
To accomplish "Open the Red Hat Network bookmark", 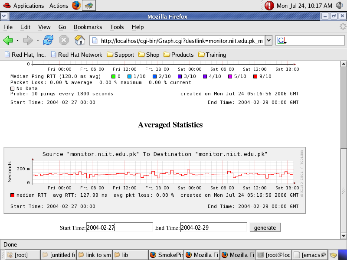I will point(76,55).
